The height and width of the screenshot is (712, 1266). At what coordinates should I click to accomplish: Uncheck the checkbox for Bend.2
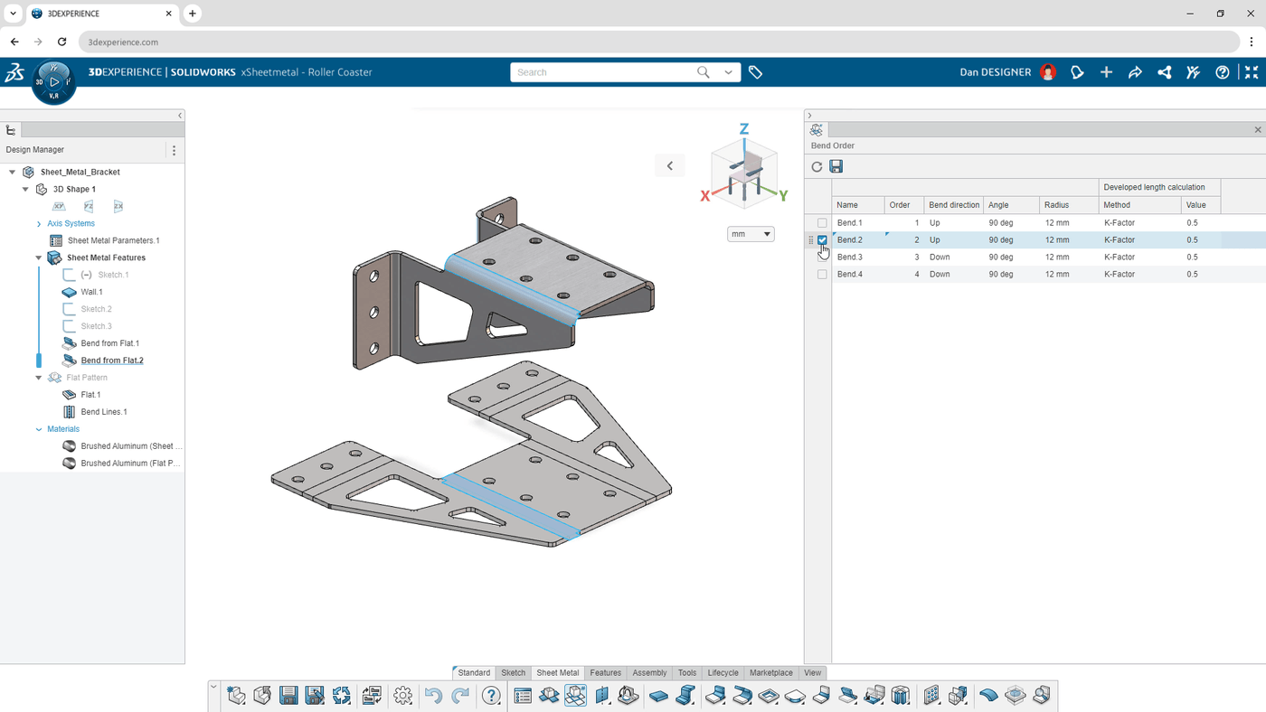[821, 239]
